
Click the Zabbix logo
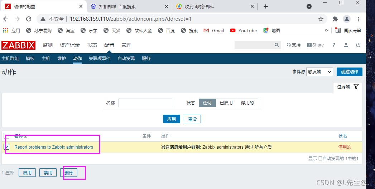click(18, 45)
